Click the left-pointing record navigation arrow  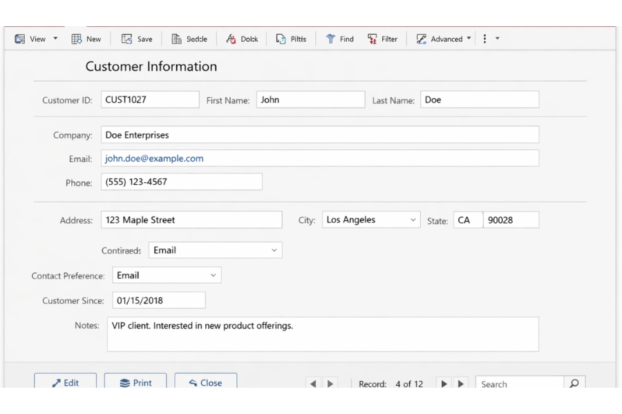(x=313, y=384)
